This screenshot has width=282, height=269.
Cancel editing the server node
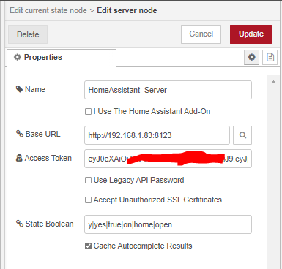[x=201, y=34]
